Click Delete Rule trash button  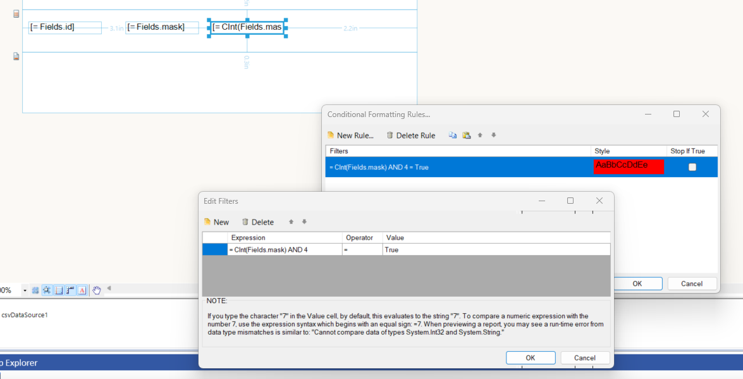(410, 135)
